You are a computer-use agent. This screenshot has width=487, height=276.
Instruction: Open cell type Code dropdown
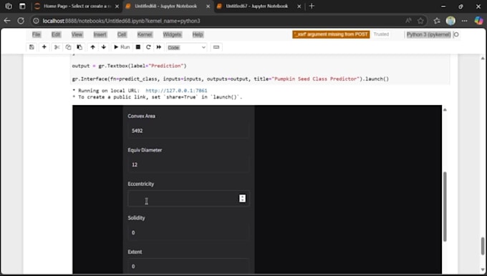pos(186,47)
